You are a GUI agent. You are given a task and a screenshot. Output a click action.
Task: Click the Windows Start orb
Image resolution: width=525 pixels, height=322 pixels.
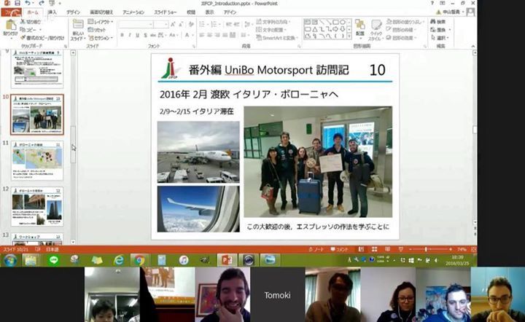click(10, 260)
